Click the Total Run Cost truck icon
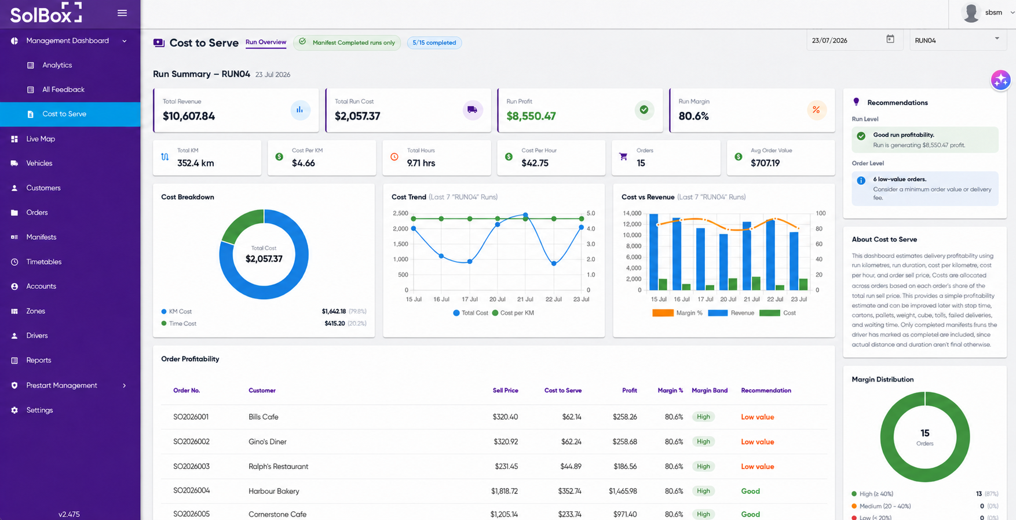 (472, 110)
